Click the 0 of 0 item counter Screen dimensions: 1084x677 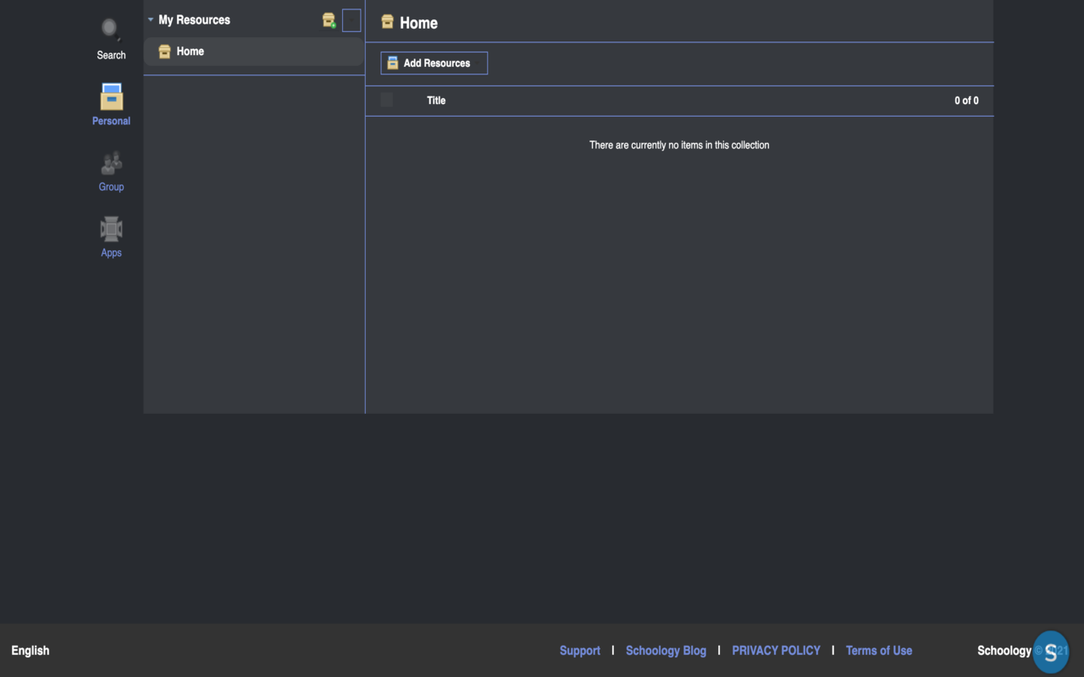pyautogui.click(x=966, y=101)
